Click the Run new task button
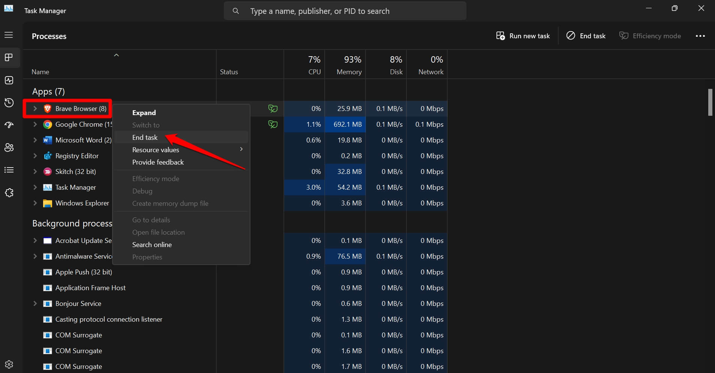Image resolution: width=715 pixels, height=373 pixels. tap(523, 36)
